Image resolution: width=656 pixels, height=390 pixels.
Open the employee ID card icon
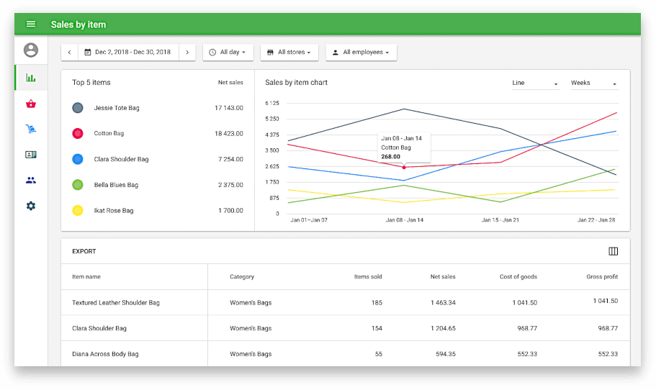tap(31, 155)
